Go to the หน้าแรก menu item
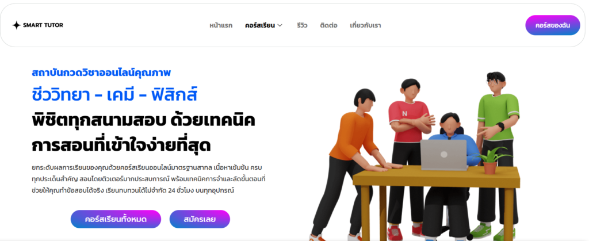Screen dimensions: 589x241 click(221, 25)
